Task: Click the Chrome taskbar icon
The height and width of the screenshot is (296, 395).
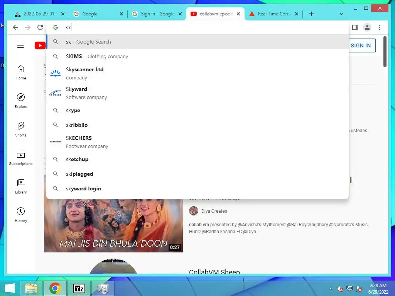Action: (55, 288)
